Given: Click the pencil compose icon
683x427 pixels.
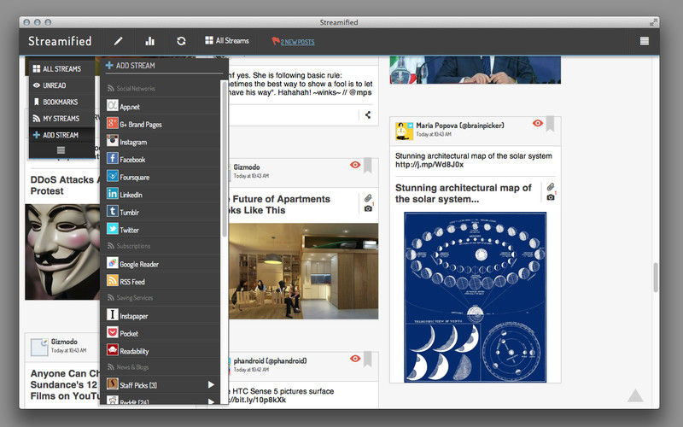Looking at the screenshot, I should pyautogui.click(x=118, y=41).
